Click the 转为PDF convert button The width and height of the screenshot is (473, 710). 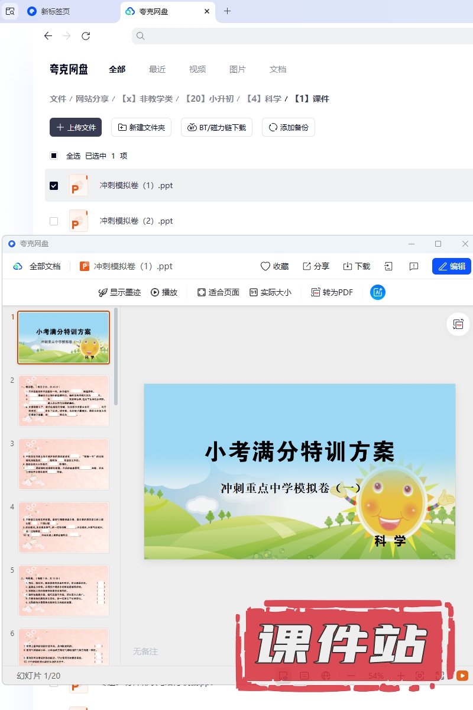(332, 292)
